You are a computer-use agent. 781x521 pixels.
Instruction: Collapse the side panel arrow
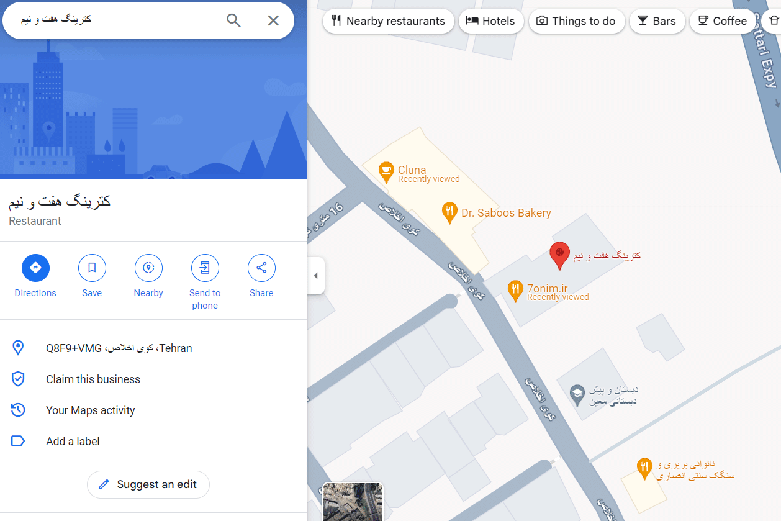tap(315, 276)
